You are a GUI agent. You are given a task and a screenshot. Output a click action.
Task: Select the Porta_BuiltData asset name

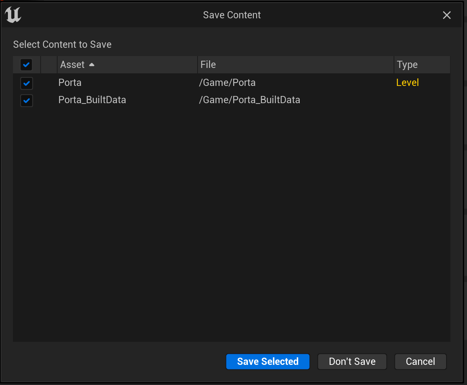coord(92,100)
